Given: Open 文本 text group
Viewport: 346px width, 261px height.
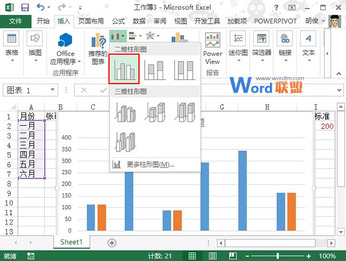Looking at the screenshot, I should pos(309,47).
